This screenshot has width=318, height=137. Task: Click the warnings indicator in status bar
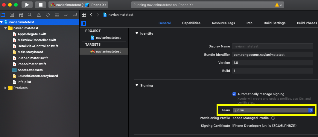(279, 5)
